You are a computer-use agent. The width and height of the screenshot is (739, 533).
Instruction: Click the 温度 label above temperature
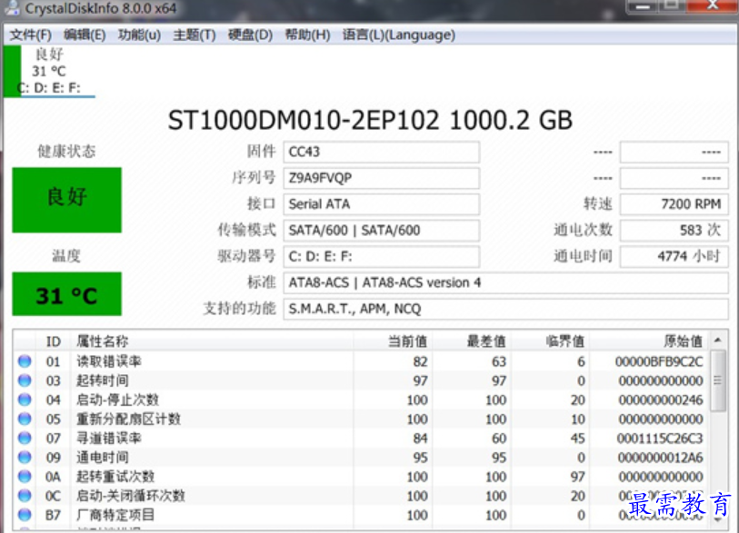(66, 256)
